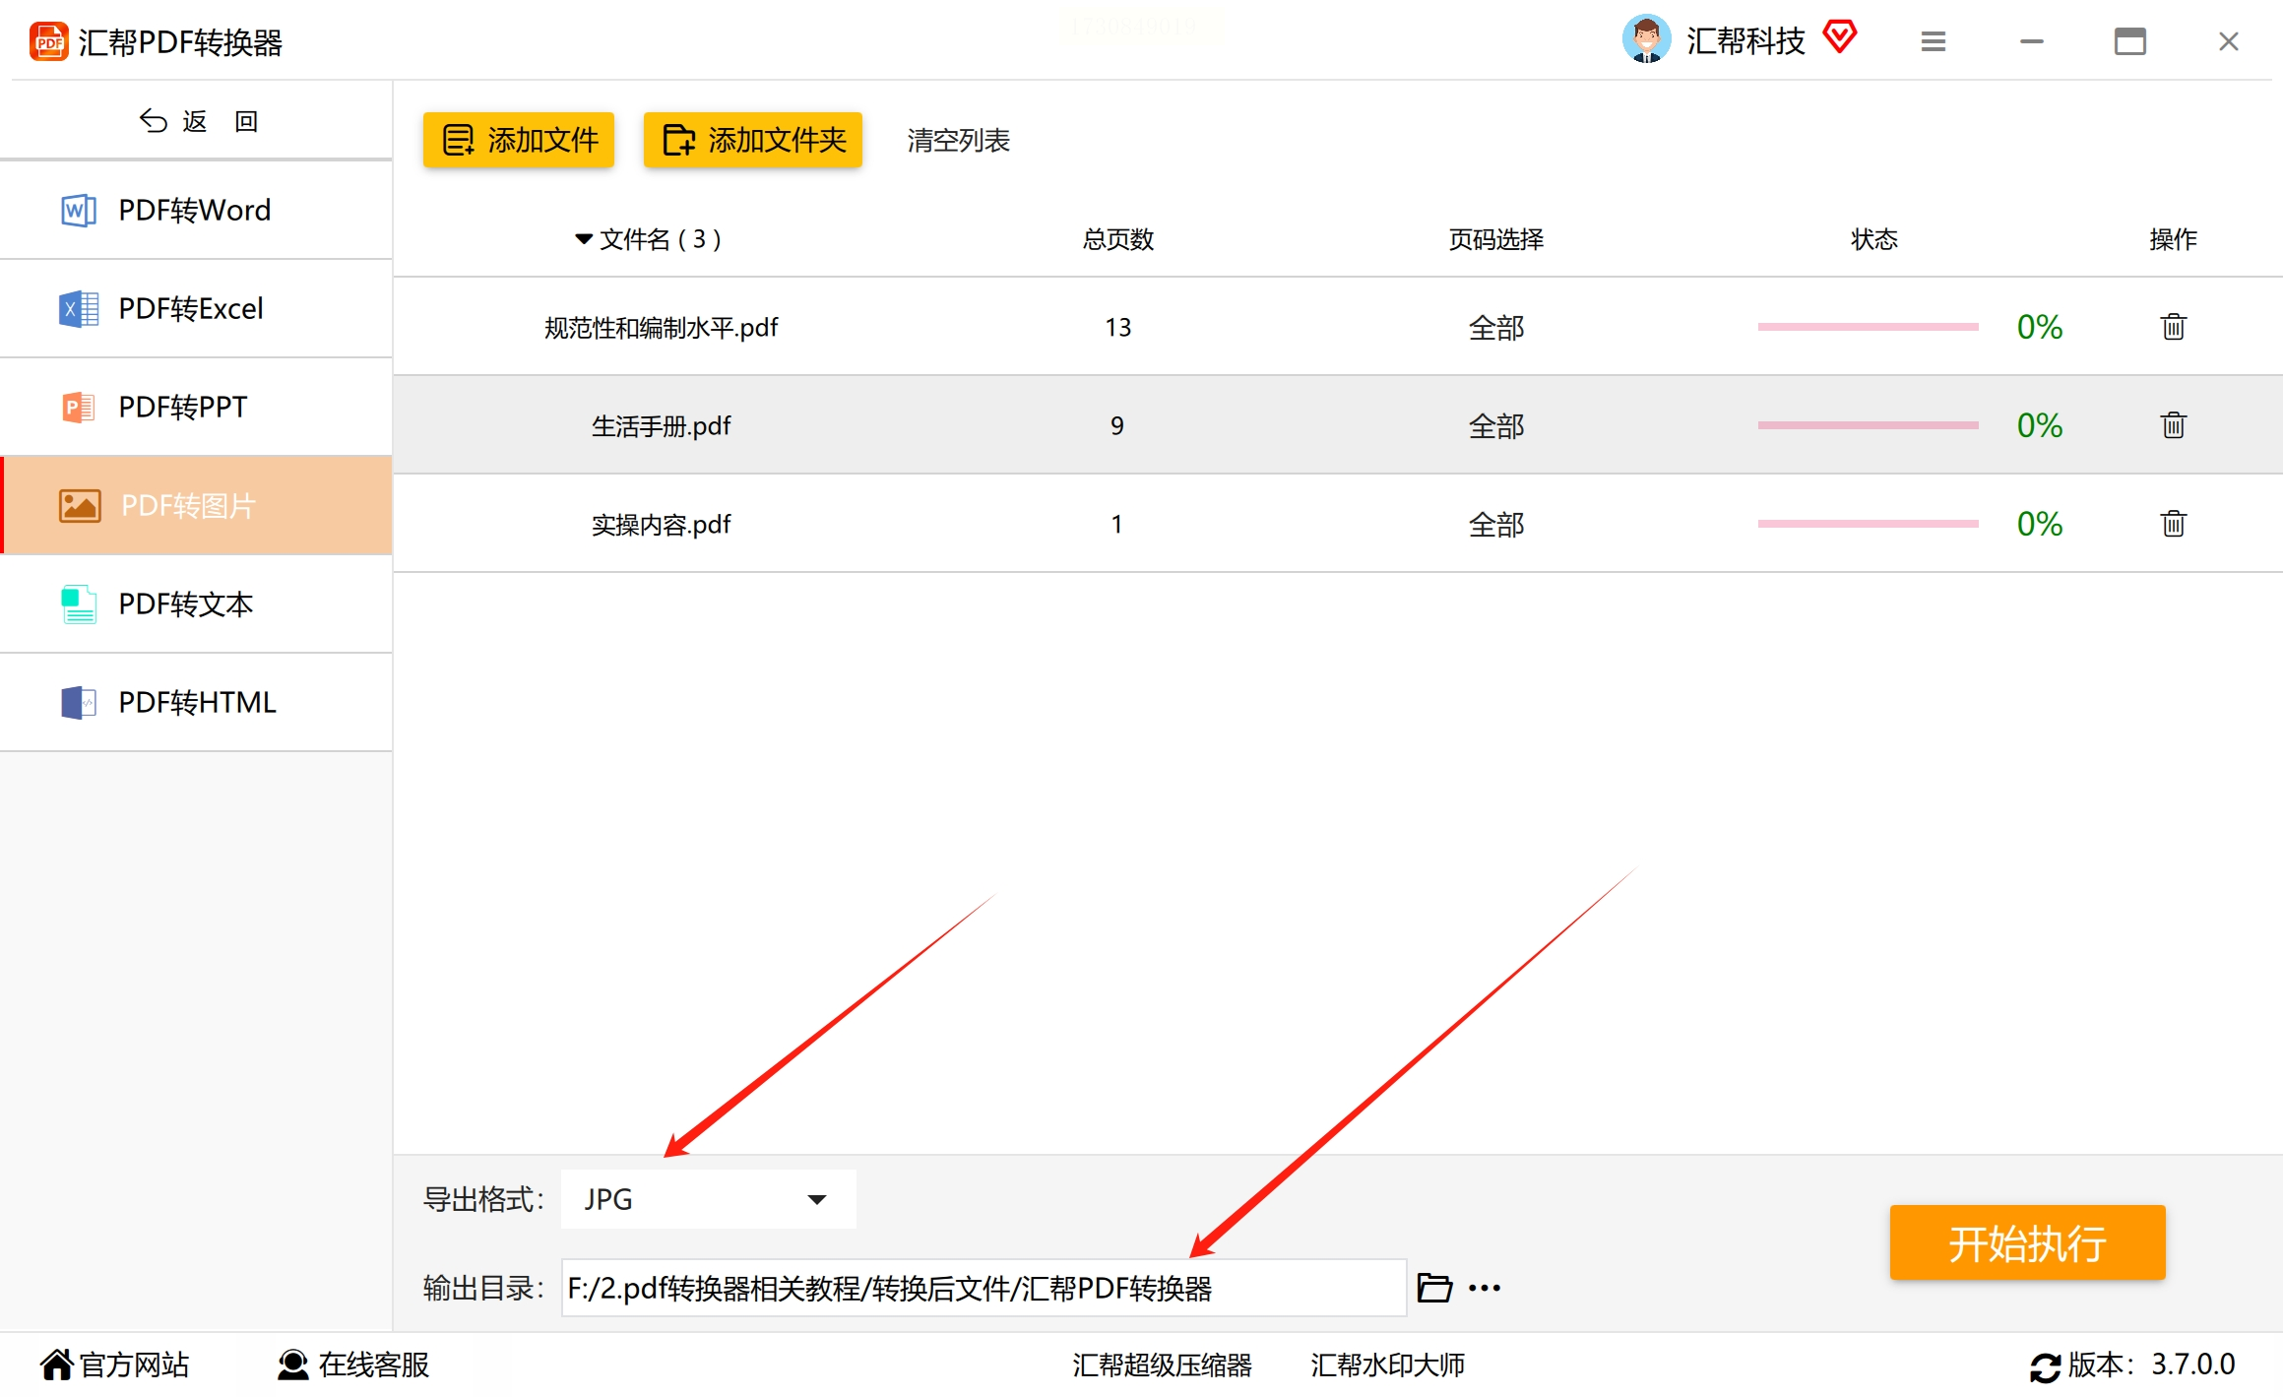
Task: Click the 输出目录 path input field
Action: click(983, 1288)
